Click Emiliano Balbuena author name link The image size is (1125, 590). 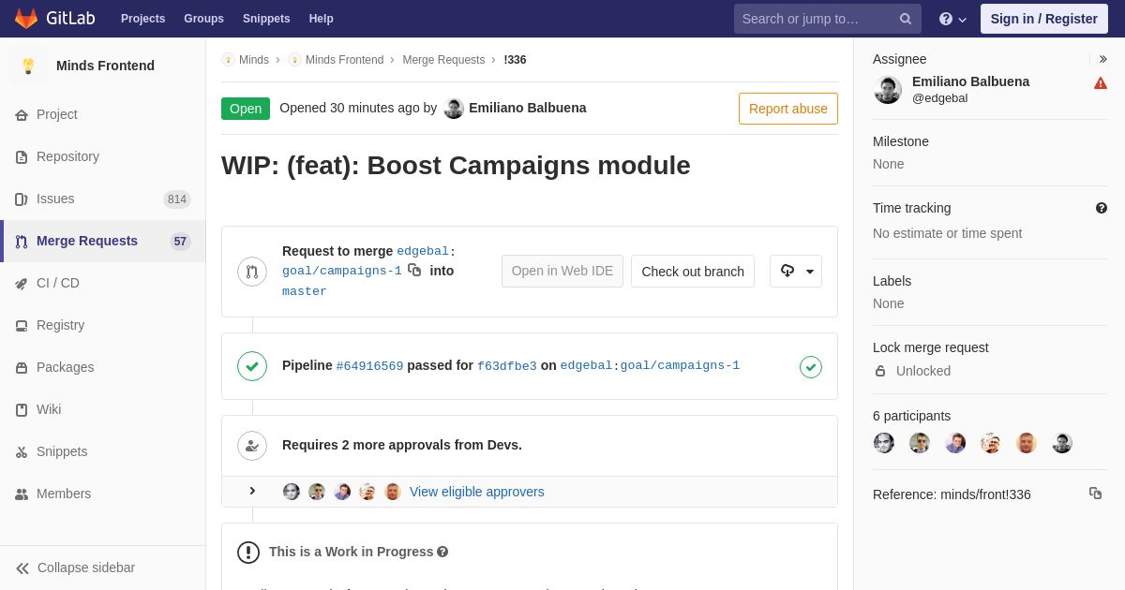click(x=528, y=108)
